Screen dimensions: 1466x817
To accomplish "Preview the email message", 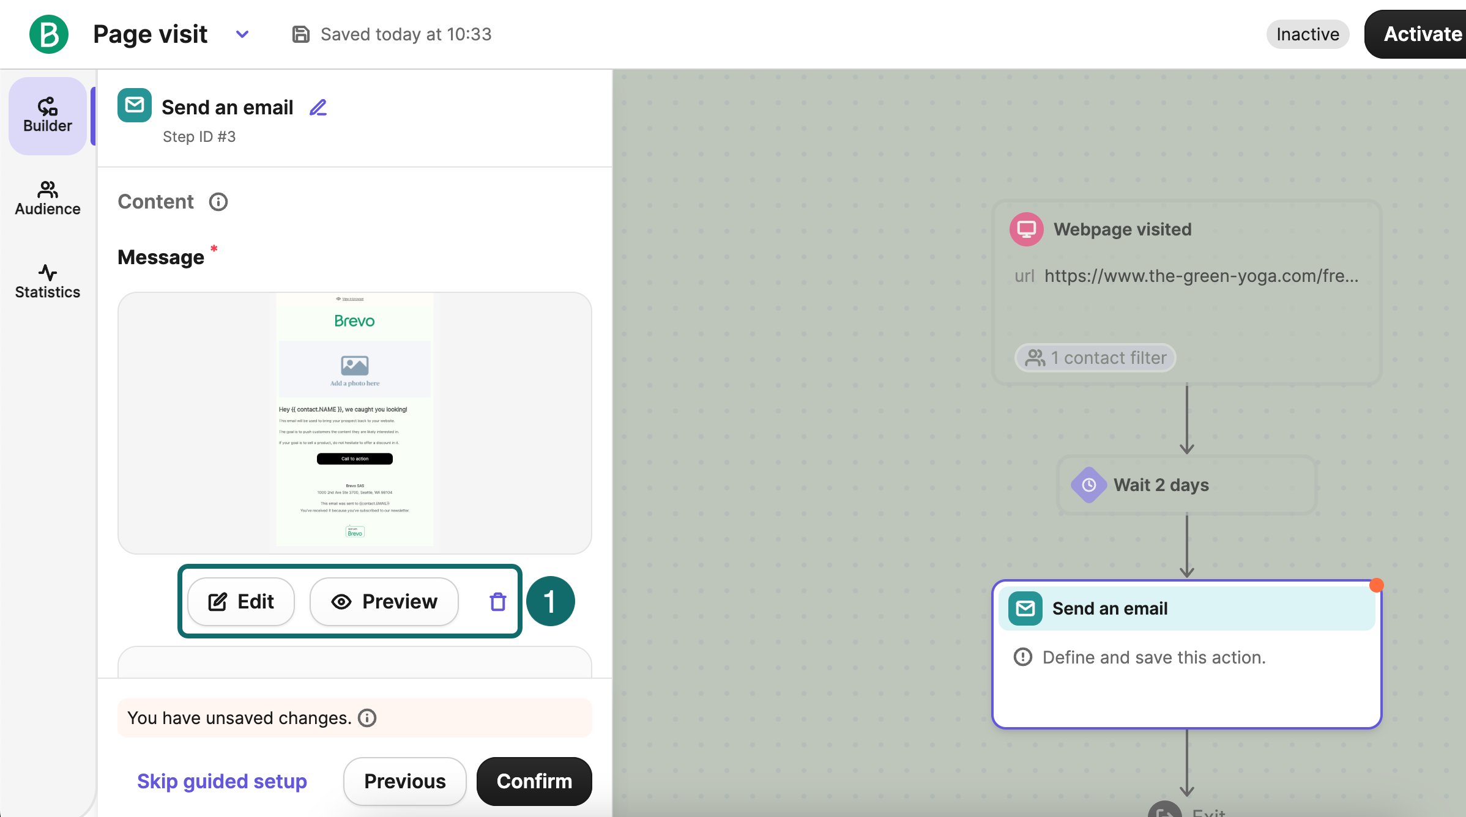I will click(384, 602).
